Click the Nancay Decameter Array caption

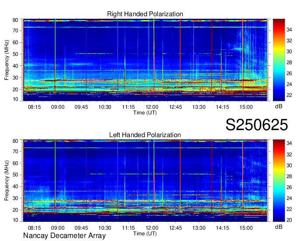[x=64, y=235]
